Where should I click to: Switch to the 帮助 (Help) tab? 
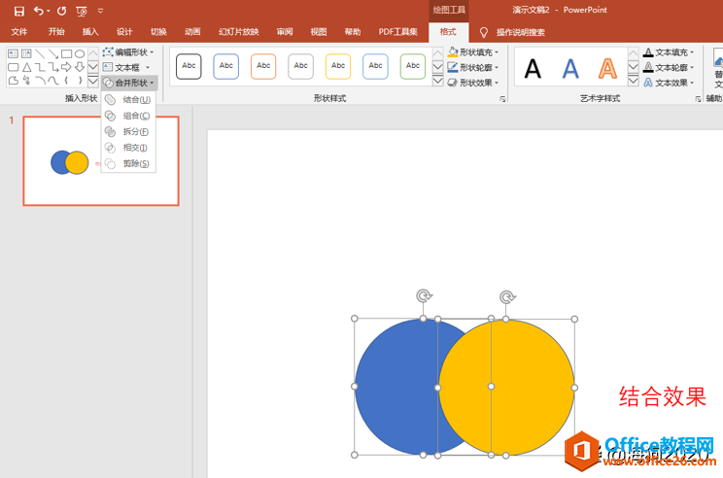[x=353, y=32]
